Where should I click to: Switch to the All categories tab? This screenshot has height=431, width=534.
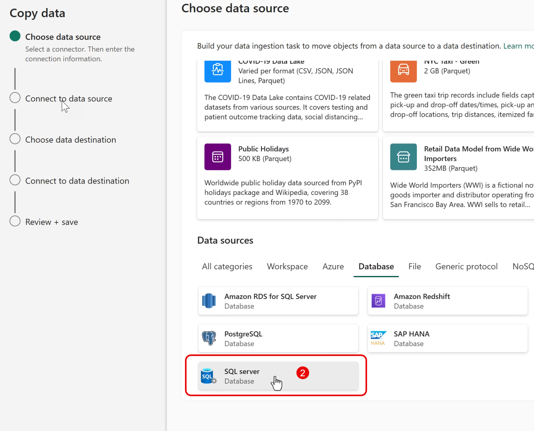(x=227, y=266)
